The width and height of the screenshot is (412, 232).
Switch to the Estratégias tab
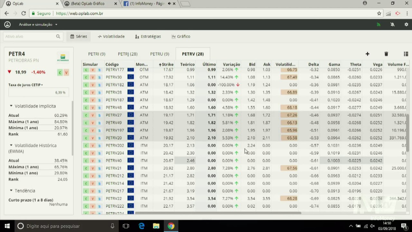[148, 36]
